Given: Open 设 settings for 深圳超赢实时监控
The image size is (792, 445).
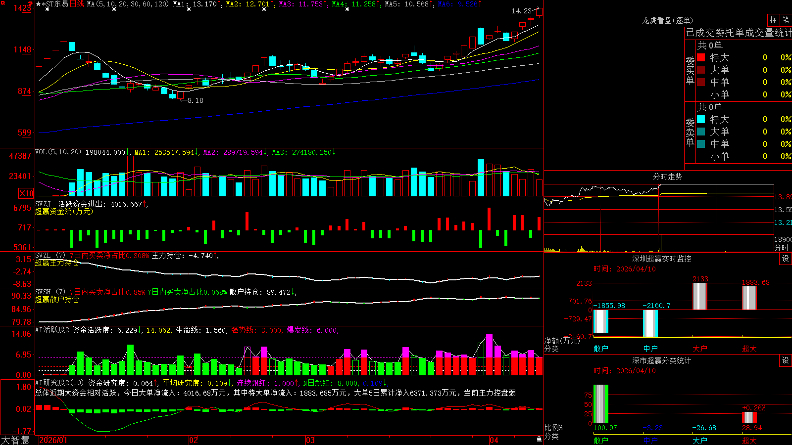Looking at the screenshot, I should tap(786, 259).
